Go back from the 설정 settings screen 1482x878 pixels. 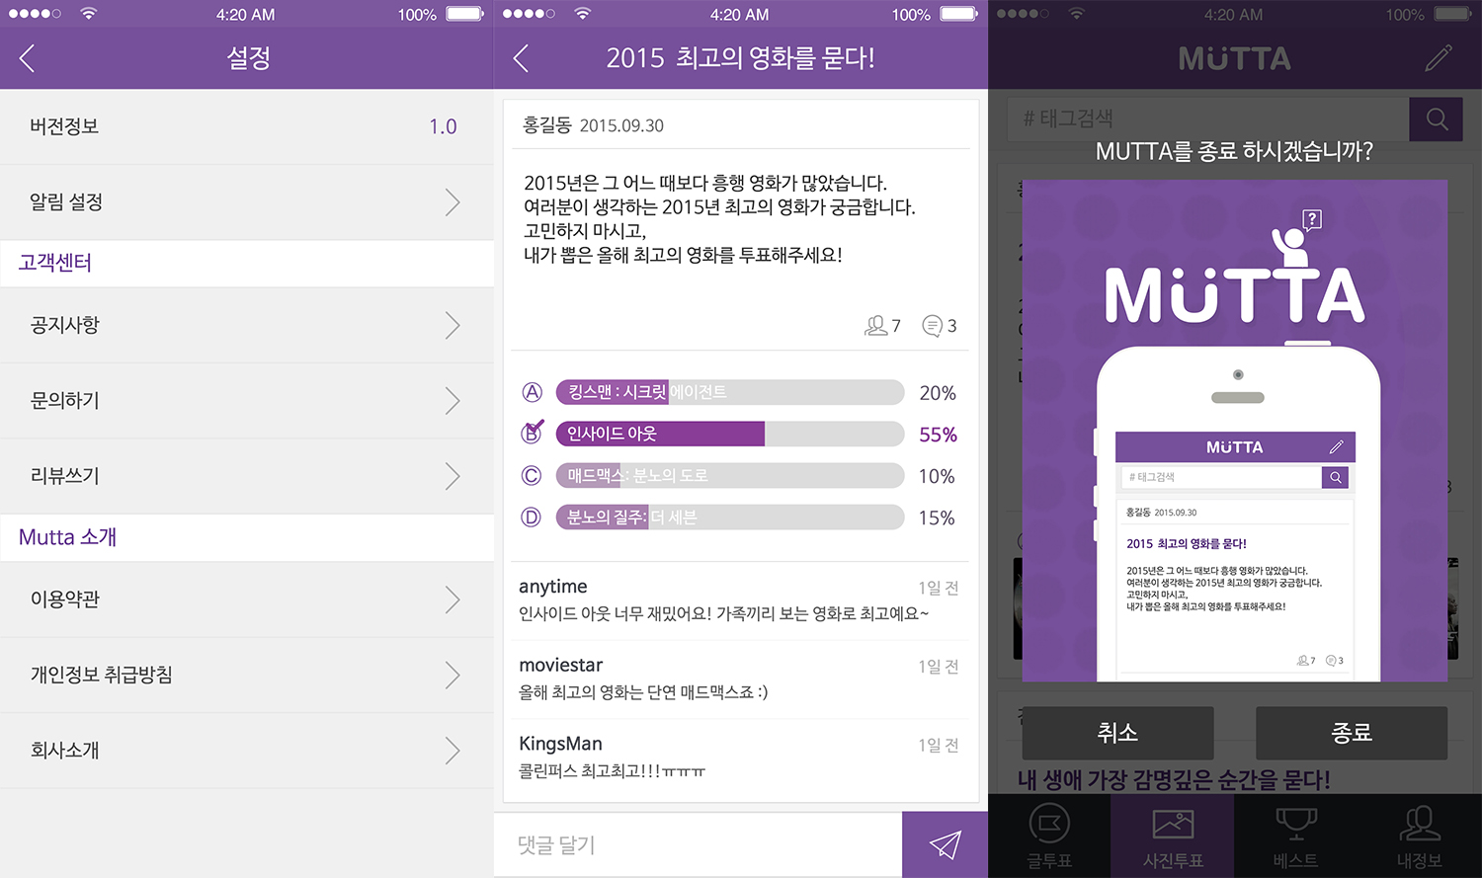click(28, 58)
